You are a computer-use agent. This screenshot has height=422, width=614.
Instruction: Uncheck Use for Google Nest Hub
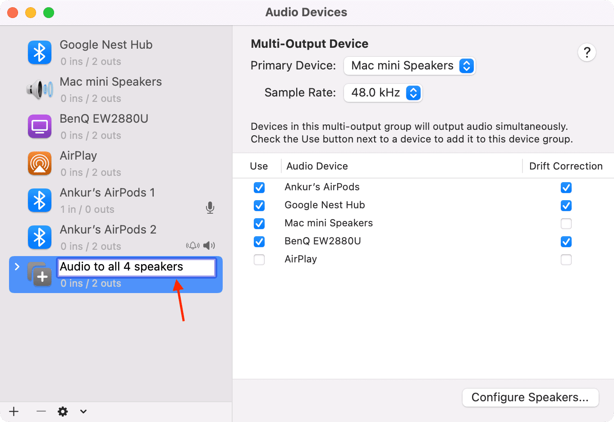(259, 206)
